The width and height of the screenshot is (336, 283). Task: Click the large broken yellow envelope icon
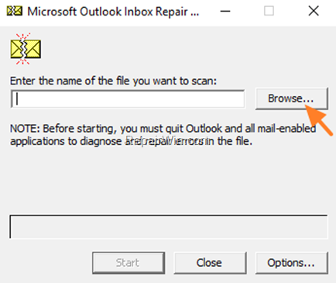(x=26, y=49)
